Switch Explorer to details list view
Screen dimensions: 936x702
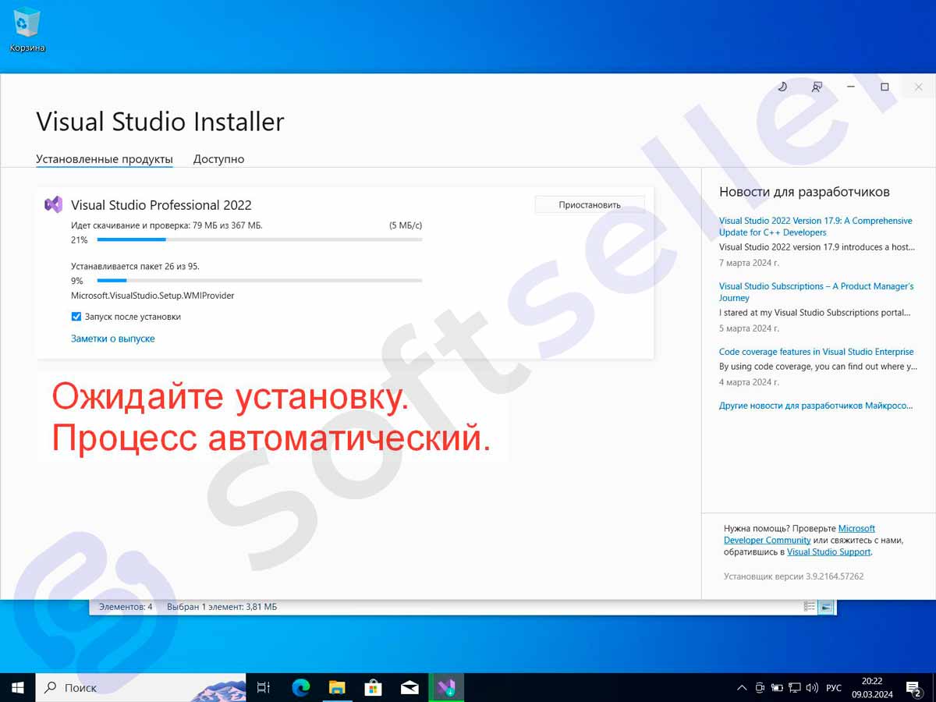(810, 607)
